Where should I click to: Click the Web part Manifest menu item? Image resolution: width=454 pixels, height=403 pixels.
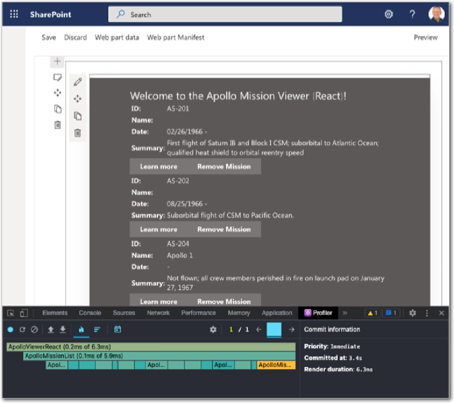pos(176,38)
